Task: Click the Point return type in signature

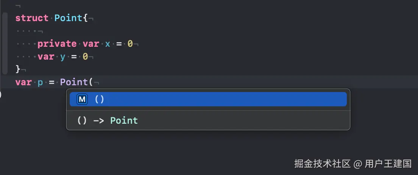Action: pyautogui.click(x=124, y=121)
